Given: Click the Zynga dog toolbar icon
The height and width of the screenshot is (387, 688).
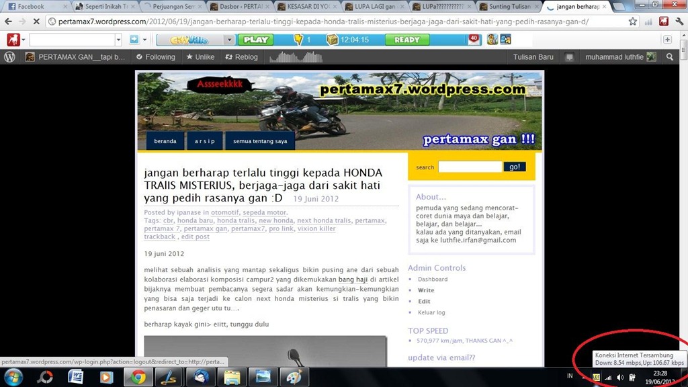Looking at the screenshot, I should [x=13, y=40].
